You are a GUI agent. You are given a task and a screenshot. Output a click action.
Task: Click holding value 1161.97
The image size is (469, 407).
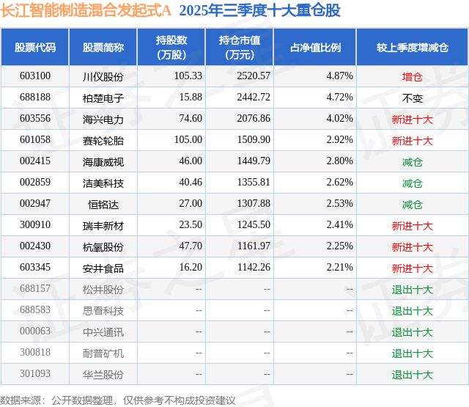click(254, 246)
